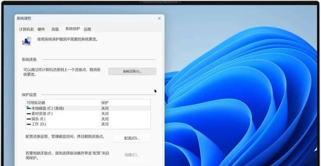Click the 关闭 status for 素材资源 (F:)
321x166 pixels.
(x=105, y=114)
